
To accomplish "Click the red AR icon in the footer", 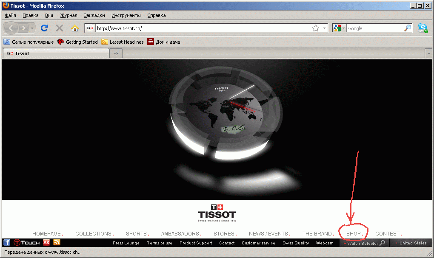I will coord(47,243).
